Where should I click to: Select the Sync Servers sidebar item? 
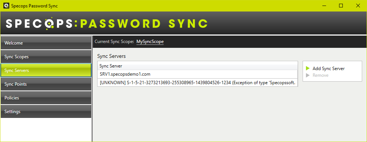[x=46, y=70]
